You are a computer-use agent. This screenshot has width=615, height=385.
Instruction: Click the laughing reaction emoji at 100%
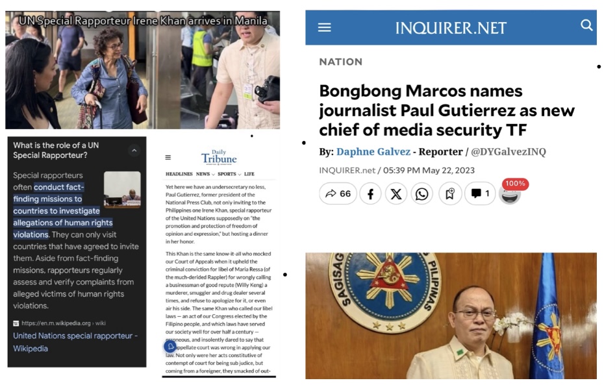tap(510, 195)
